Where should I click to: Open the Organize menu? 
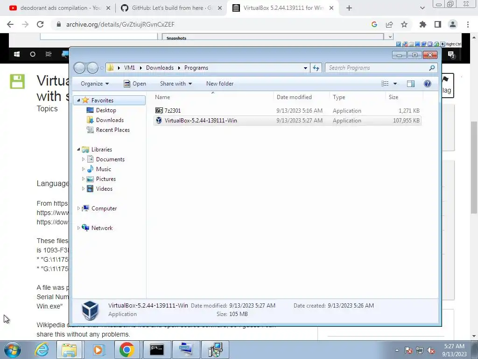click(x=94, y=84)
